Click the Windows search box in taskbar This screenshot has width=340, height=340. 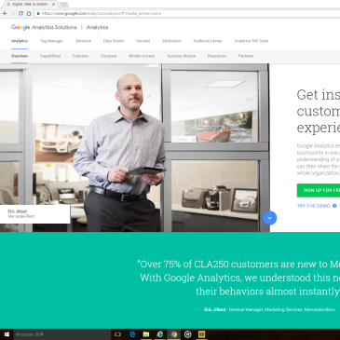tap(62, 334)
